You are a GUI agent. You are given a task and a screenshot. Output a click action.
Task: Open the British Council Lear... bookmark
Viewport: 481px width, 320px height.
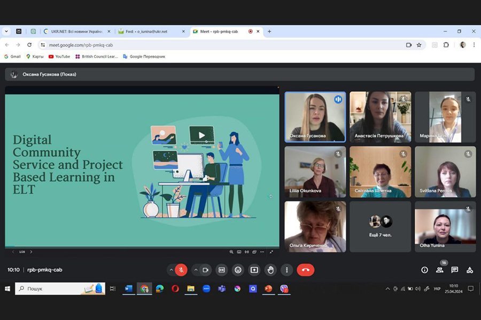pos(97,57)
